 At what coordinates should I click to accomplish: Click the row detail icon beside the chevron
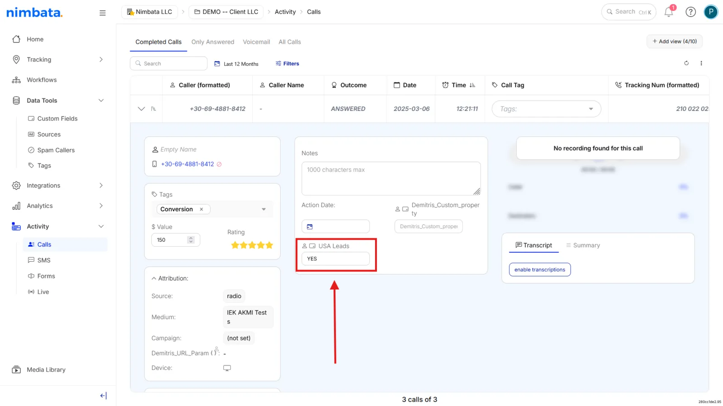pos(154,109)
